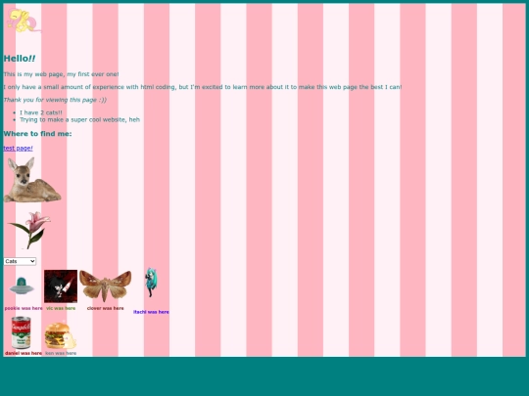Screen dimensions: 529x396
Task: Click the brown moth image
Action: coord(105,286)
